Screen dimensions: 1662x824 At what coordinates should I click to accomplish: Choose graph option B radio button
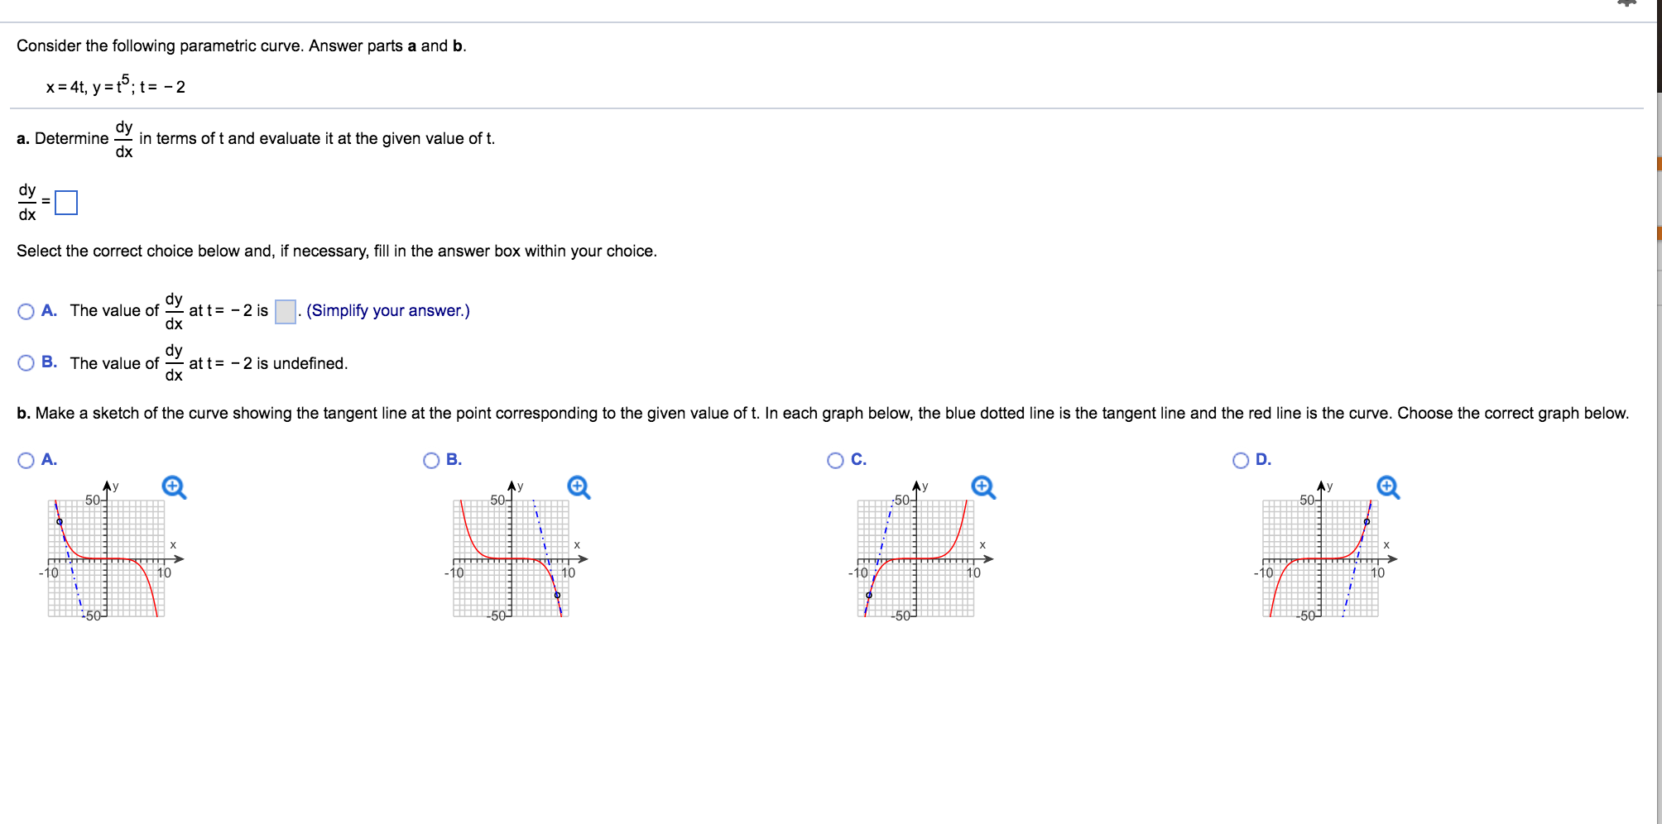click(431, 461)
